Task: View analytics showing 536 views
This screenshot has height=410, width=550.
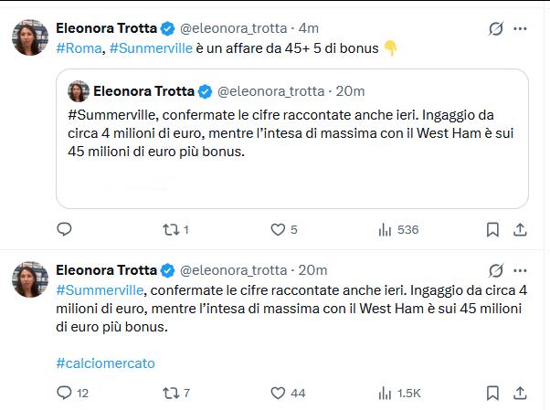Action: 398,230
